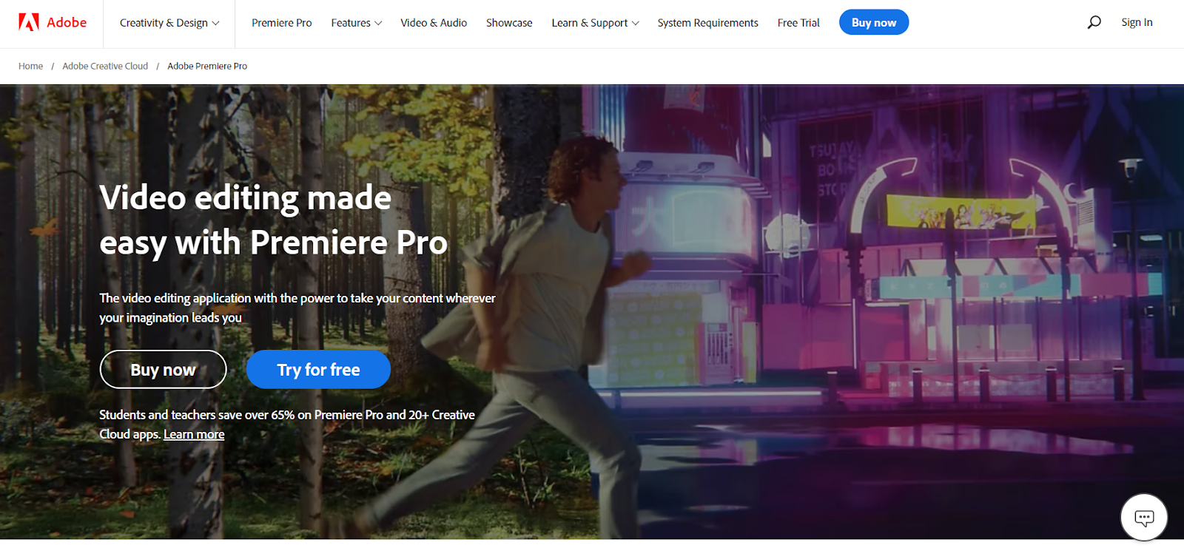Follow the Learn more link
Viewport: 1184px width, 548px height.
[x=194, y=434]
